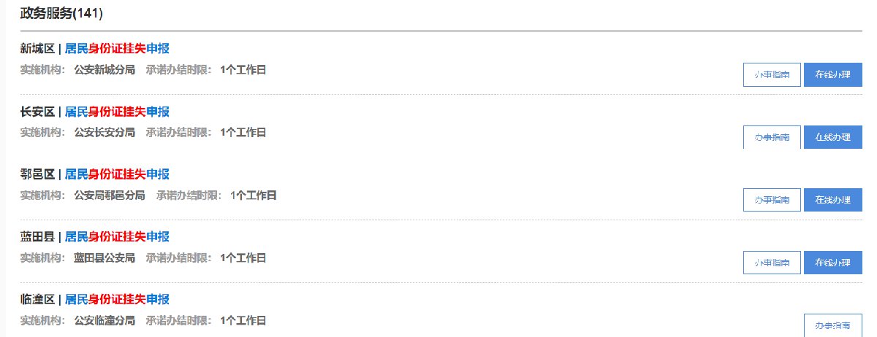The height and width of the screenshot is (337, 877).
Task: Click 蓝田县公安局 agency name
Action: 105,258
